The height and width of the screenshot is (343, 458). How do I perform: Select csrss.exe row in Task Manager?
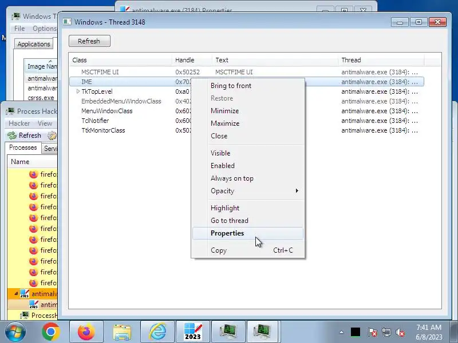point(41,98)
